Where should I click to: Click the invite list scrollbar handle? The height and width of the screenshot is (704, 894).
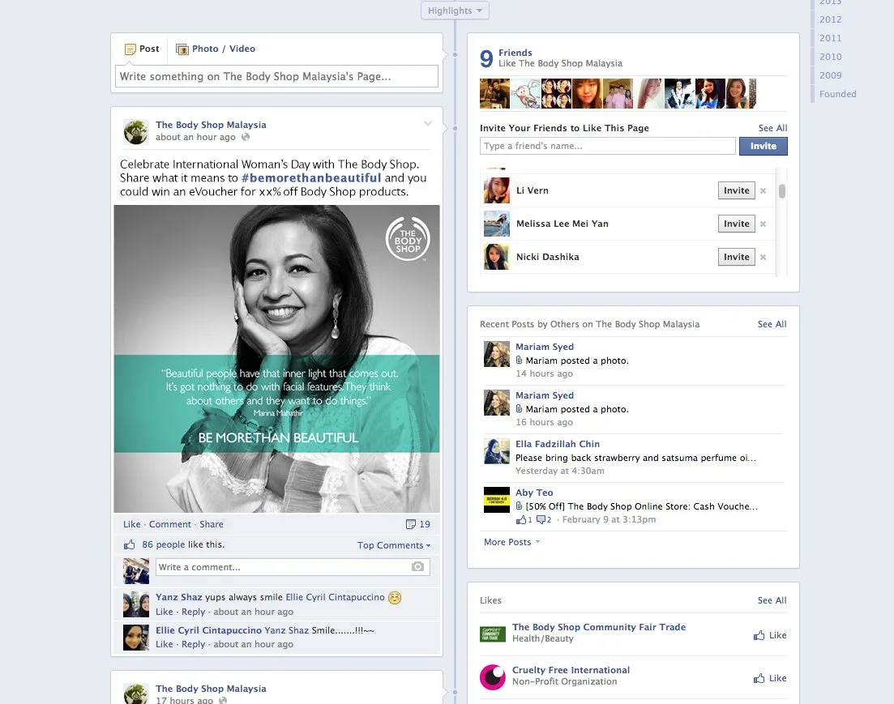781,191
